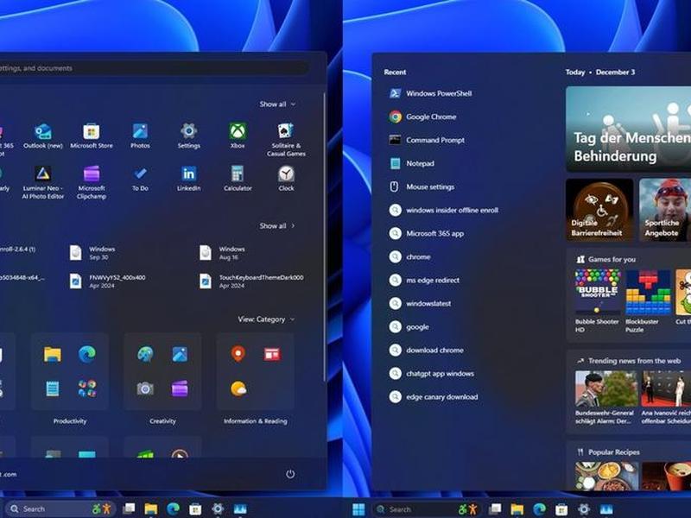Viewport: 691px width, 518px height.
Task: Select recent search windowslatest
Action: pyautogui.click(x=420, y=304)
